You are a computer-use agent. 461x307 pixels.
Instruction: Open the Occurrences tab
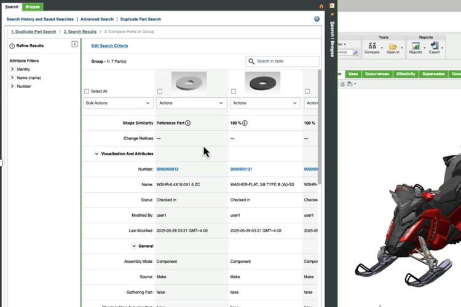pyautogui.click(x=376, y=74)
